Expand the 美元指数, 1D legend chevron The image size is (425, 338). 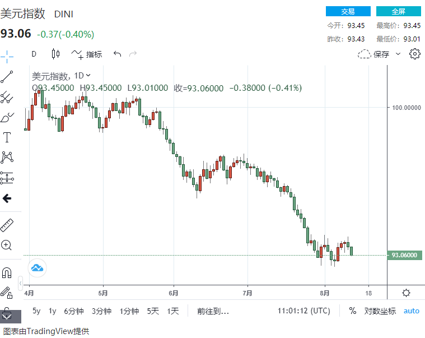click(x=88, y=75)
